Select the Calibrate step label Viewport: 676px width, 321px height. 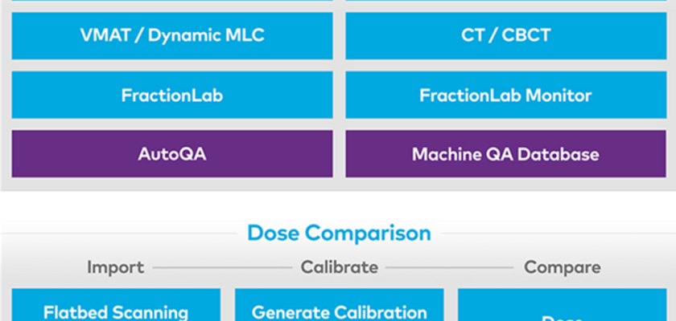[340, 267]
